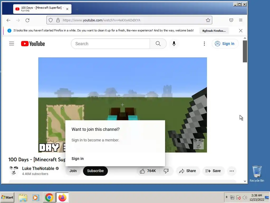Select the 100 Days Minecraft Superflat tab
The height and width of the screenshot is (203, 270).
pyautogui.click(x=42, y=9)
